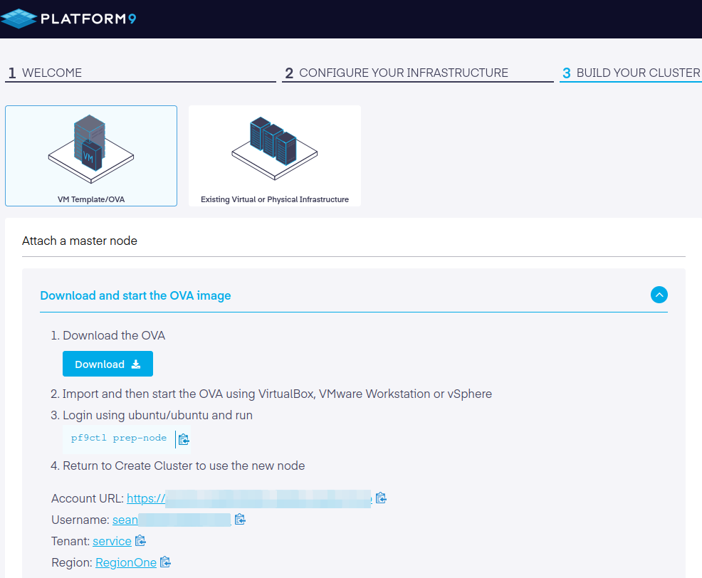
Task: Click the Platform9 logo
Action: 68,19
